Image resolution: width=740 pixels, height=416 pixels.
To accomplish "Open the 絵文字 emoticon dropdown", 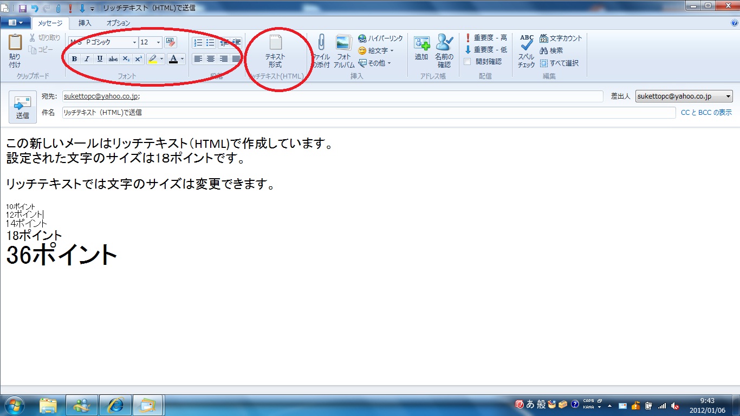I will click(x=376, y=50).
